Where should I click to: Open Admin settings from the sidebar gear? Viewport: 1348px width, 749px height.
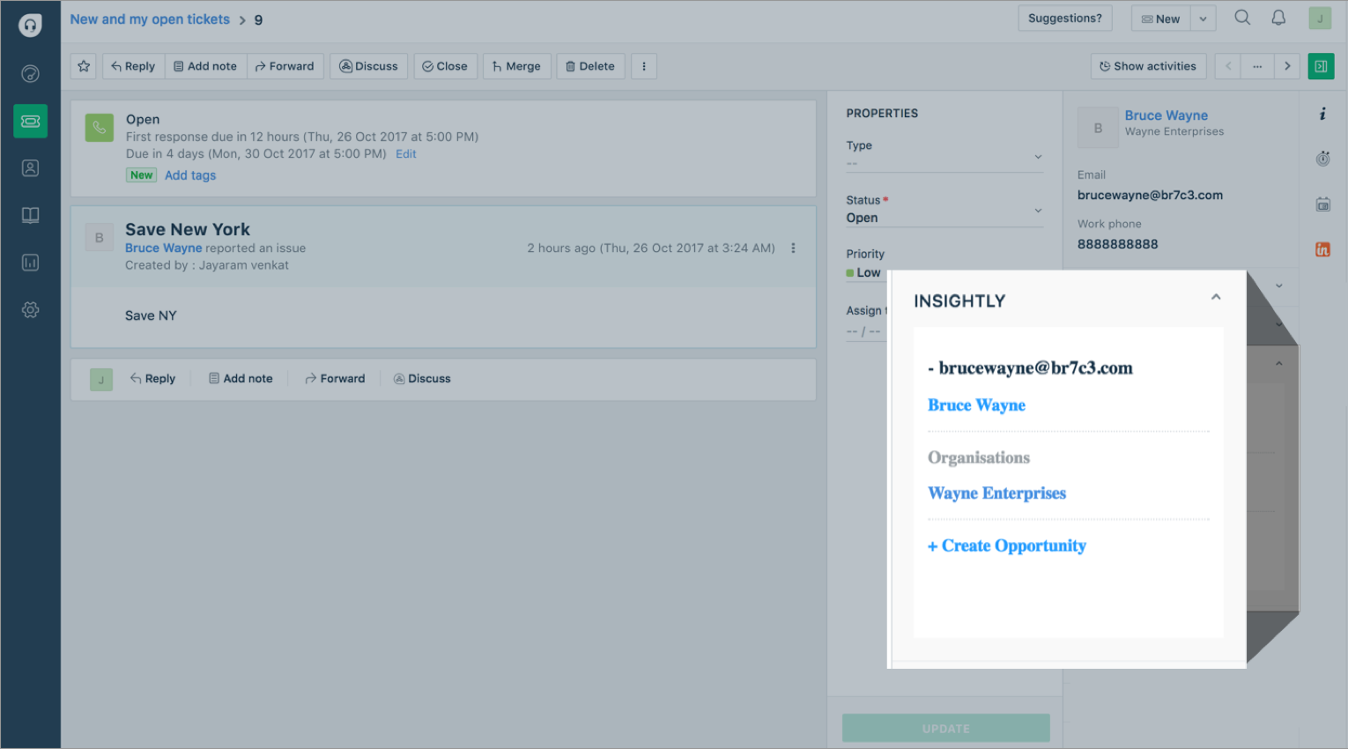pos(30,309)
